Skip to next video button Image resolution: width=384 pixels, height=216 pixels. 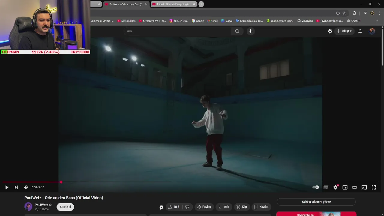16,187
